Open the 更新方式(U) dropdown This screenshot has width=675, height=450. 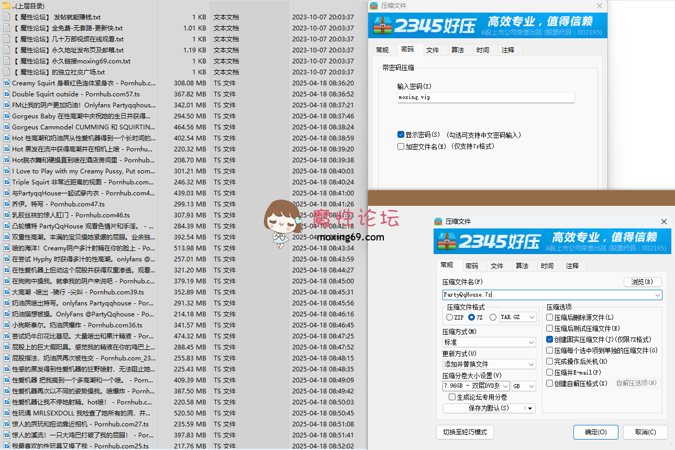pos(489,364)
